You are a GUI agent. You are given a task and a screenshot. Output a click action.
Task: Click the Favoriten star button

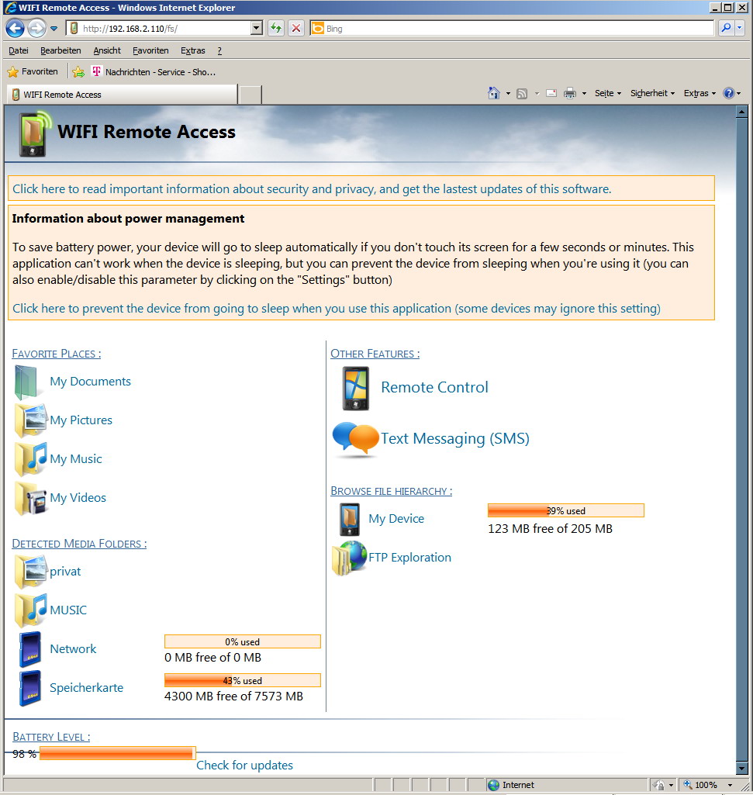coord(33,72)
